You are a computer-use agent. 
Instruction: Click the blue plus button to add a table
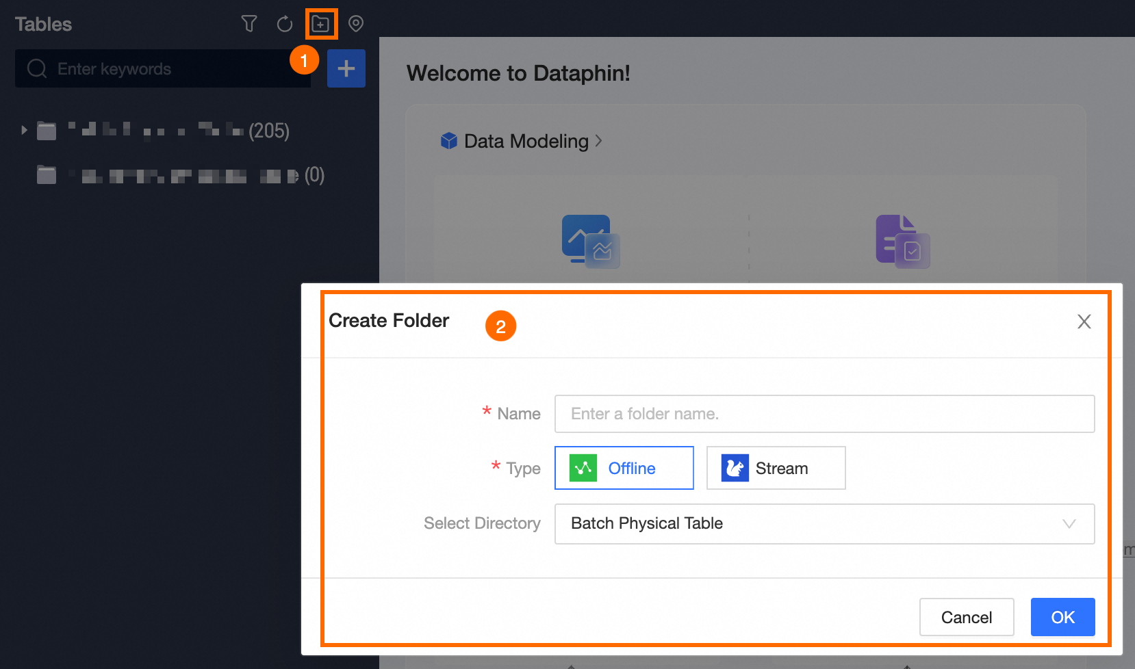pos(346,68)
